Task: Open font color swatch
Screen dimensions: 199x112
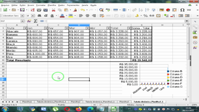Action: [x=62, y=16]
